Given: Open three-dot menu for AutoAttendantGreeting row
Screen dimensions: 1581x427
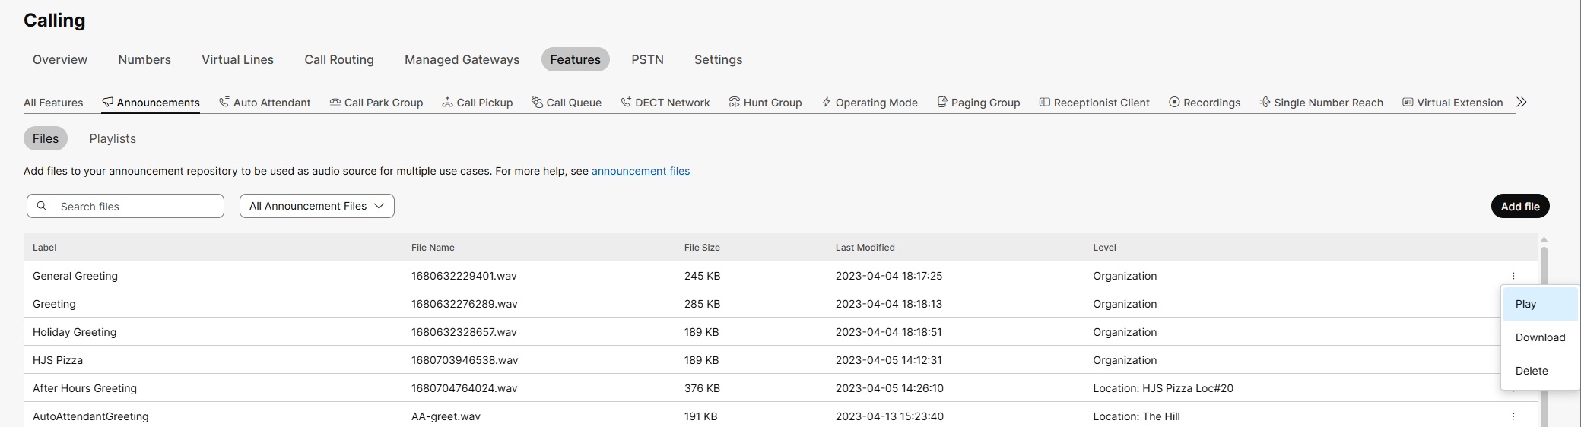Looking at the screenshot, I should point(1513,416).
